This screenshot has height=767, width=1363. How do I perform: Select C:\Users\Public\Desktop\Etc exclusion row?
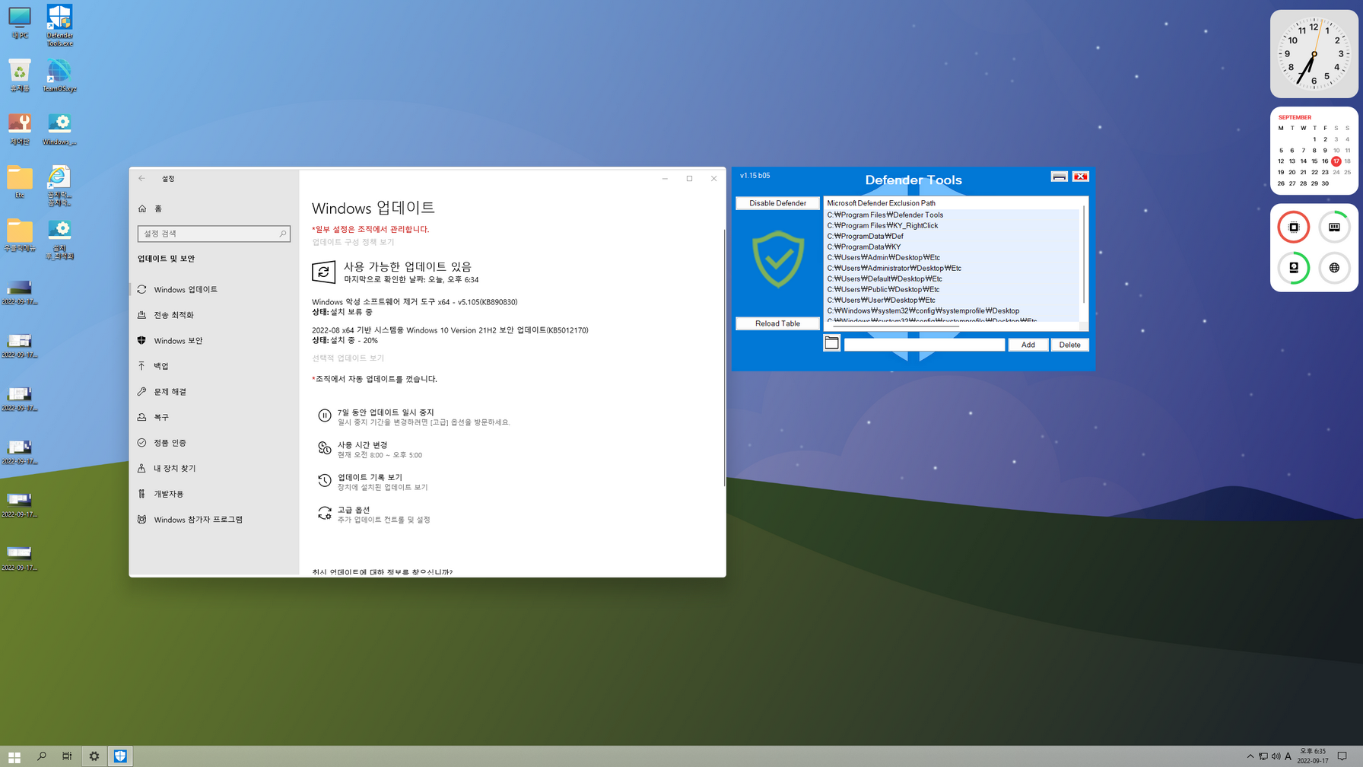tap(952, 289)
